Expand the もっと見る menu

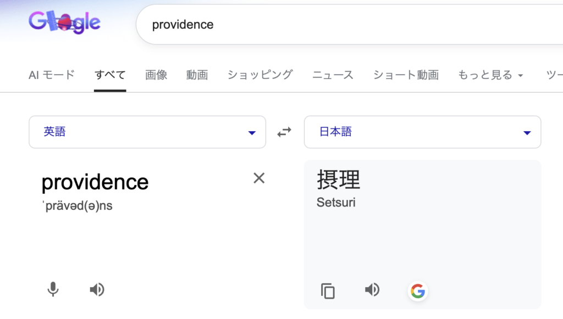click(490, 75)
